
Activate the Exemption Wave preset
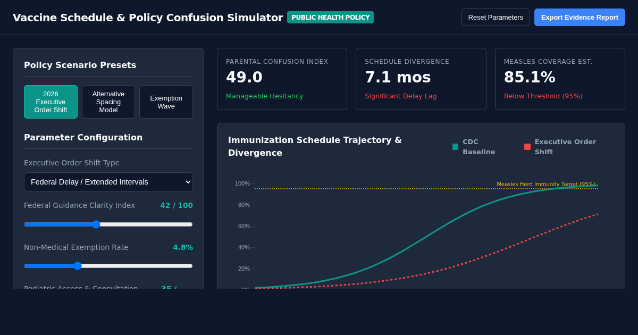coord(166,102)
